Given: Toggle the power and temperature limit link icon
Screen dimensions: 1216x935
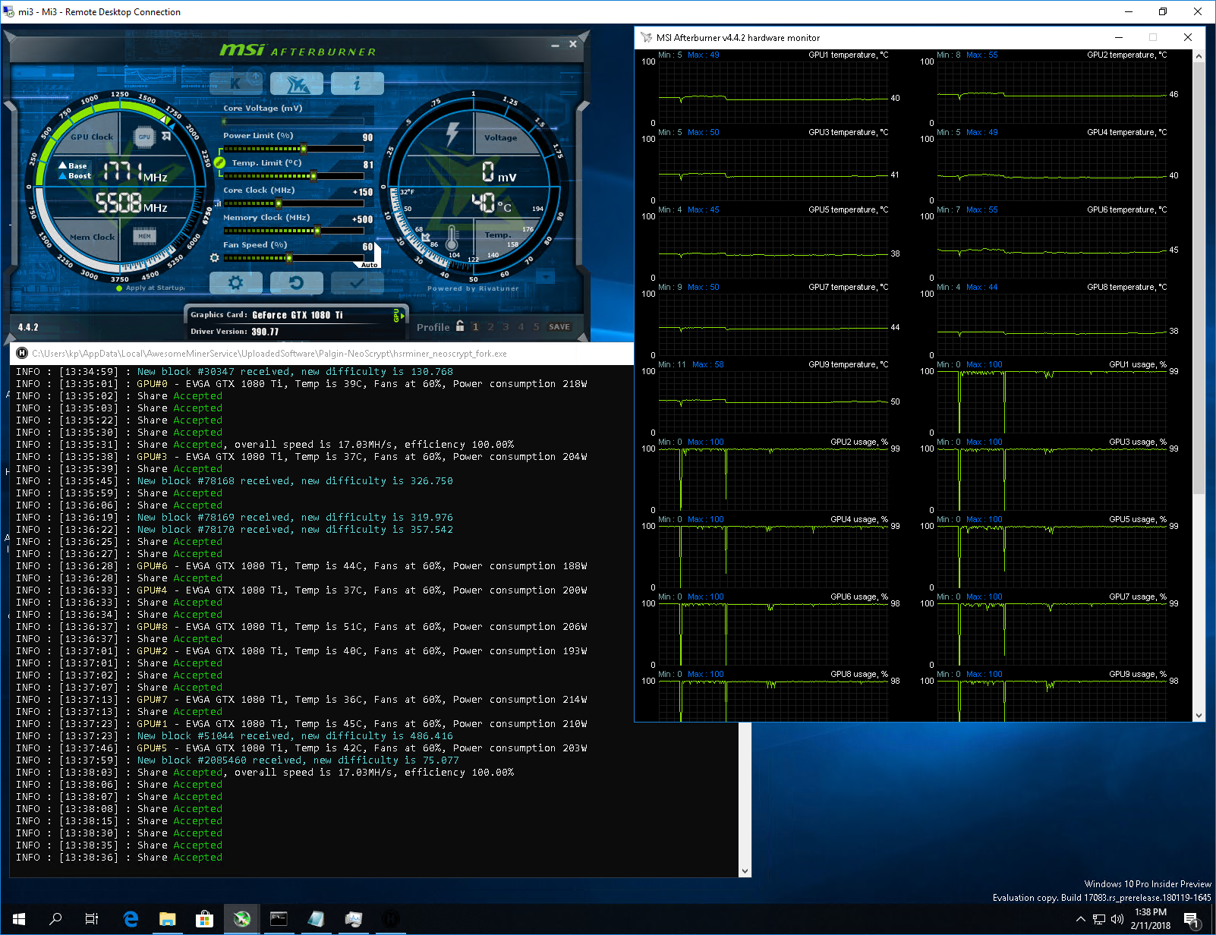Looking at the screenshot, I should (220, 162).
